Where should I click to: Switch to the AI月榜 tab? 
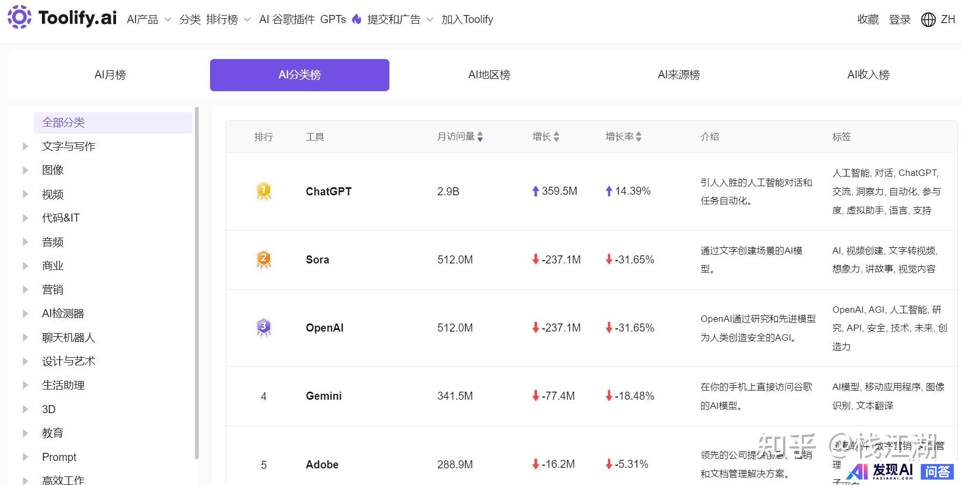point(110,75)
